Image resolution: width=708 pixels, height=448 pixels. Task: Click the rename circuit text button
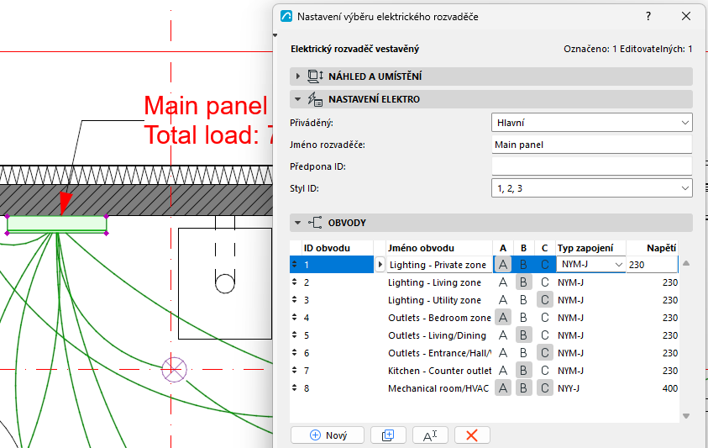point(430,435)
